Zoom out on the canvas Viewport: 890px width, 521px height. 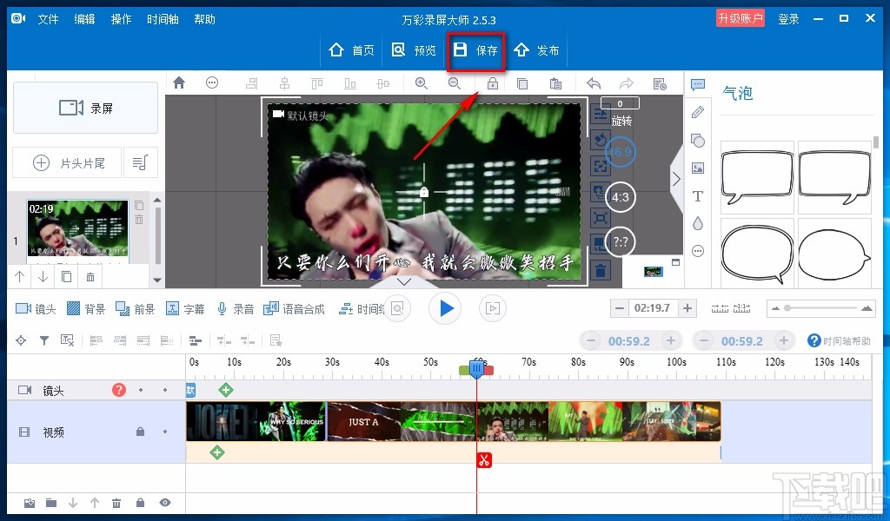(x=454, y=83)
